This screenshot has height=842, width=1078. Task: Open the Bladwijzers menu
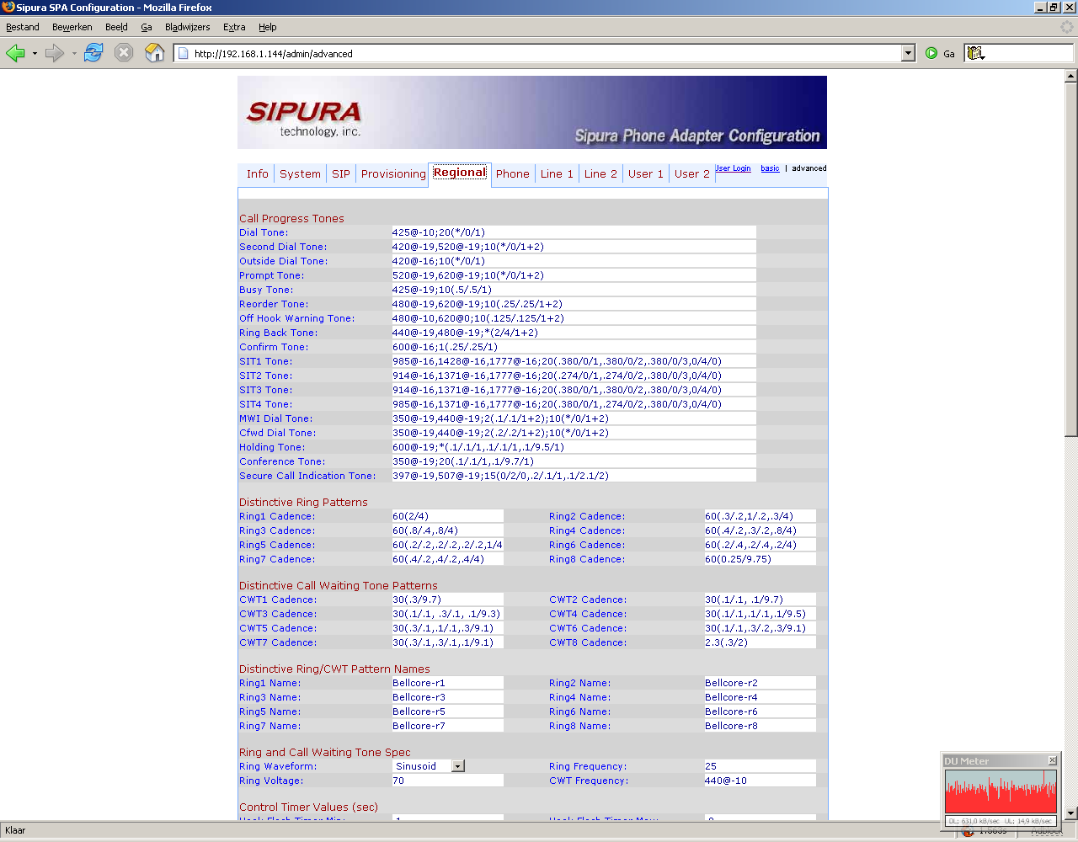click(x=188, y=27)
